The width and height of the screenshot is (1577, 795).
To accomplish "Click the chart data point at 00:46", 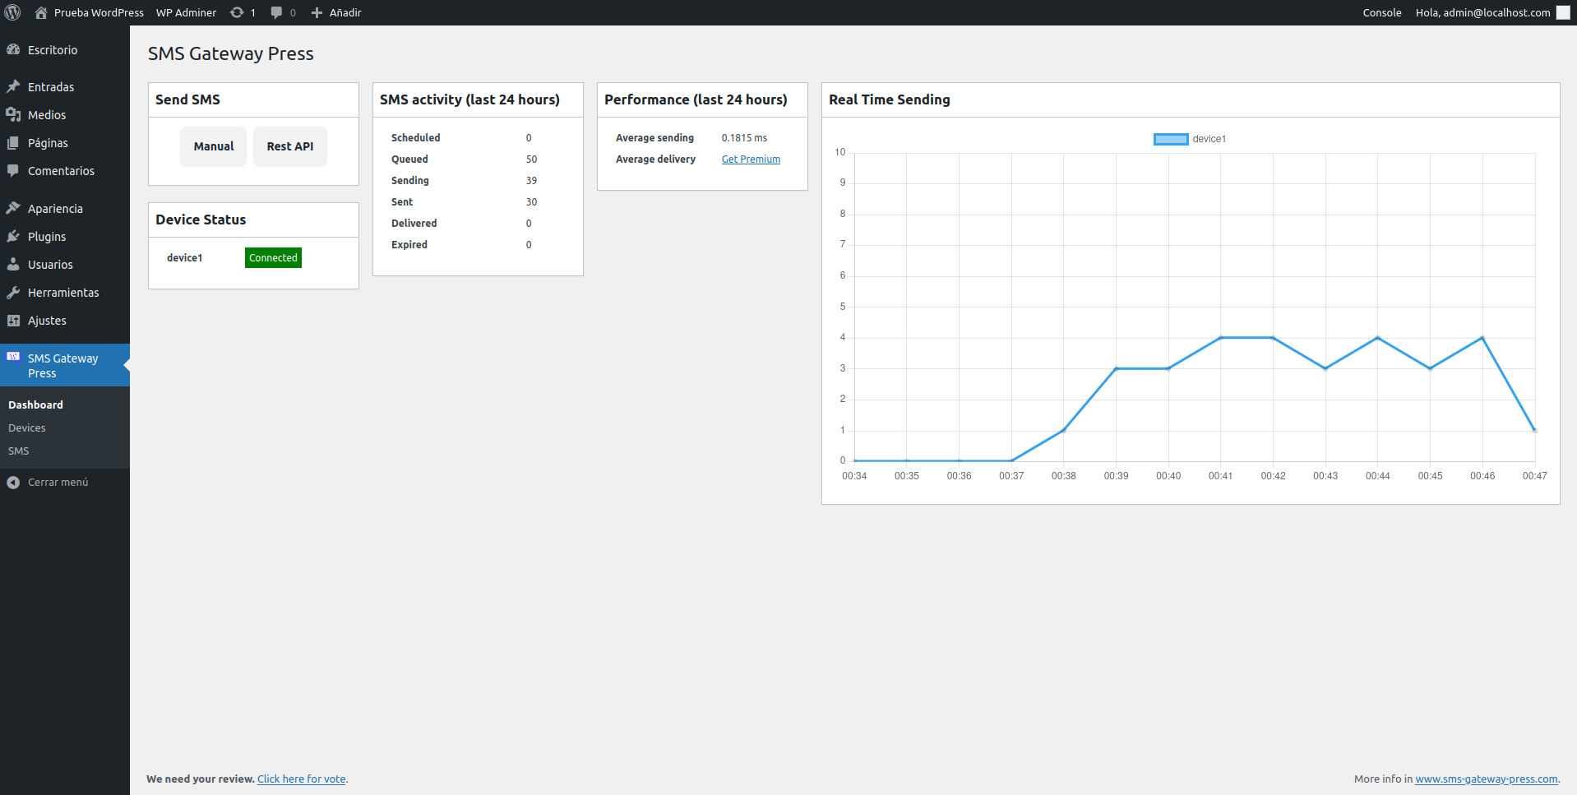I will point(1482,338).
